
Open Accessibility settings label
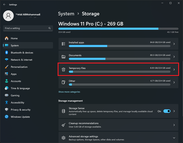[x=18, y=102]
